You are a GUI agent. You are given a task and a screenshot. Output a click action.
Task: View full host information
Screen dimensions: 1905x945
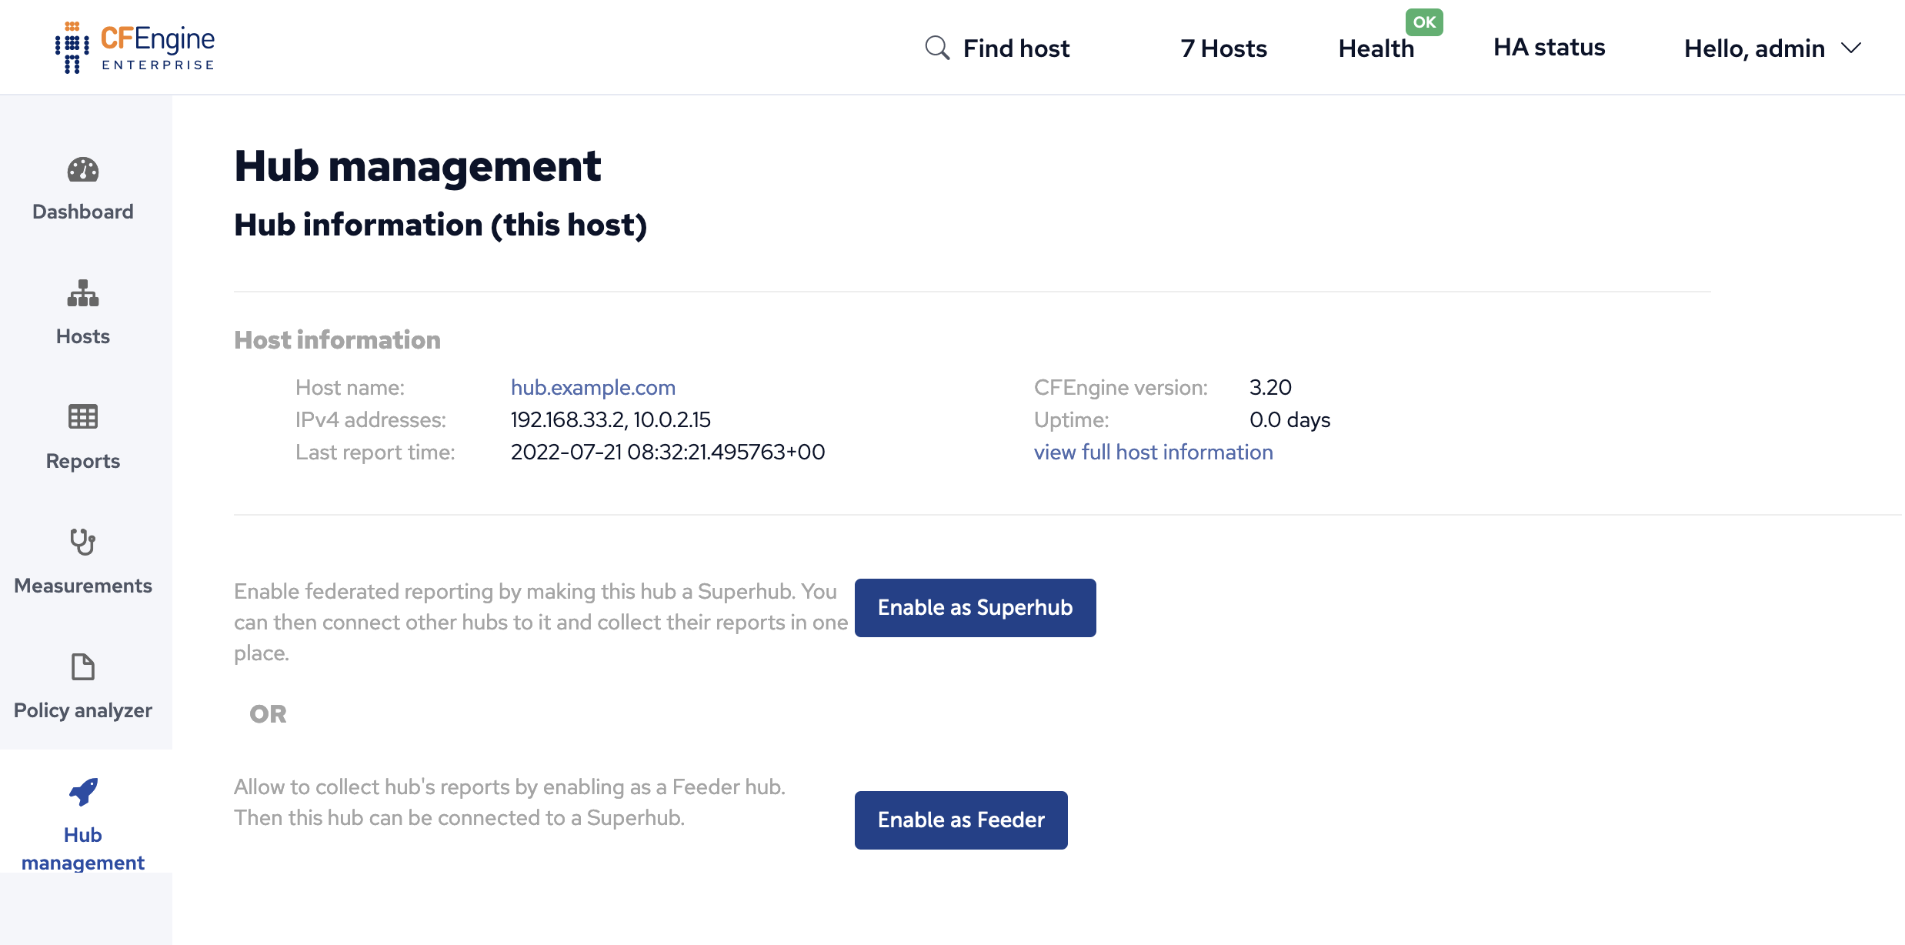pos(1153,452)
